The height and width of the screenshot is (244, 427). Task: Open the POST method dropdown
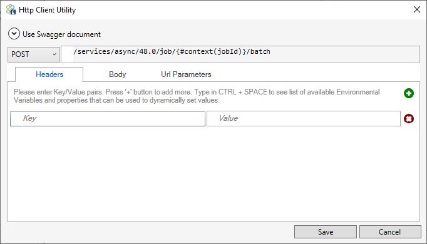33,54
